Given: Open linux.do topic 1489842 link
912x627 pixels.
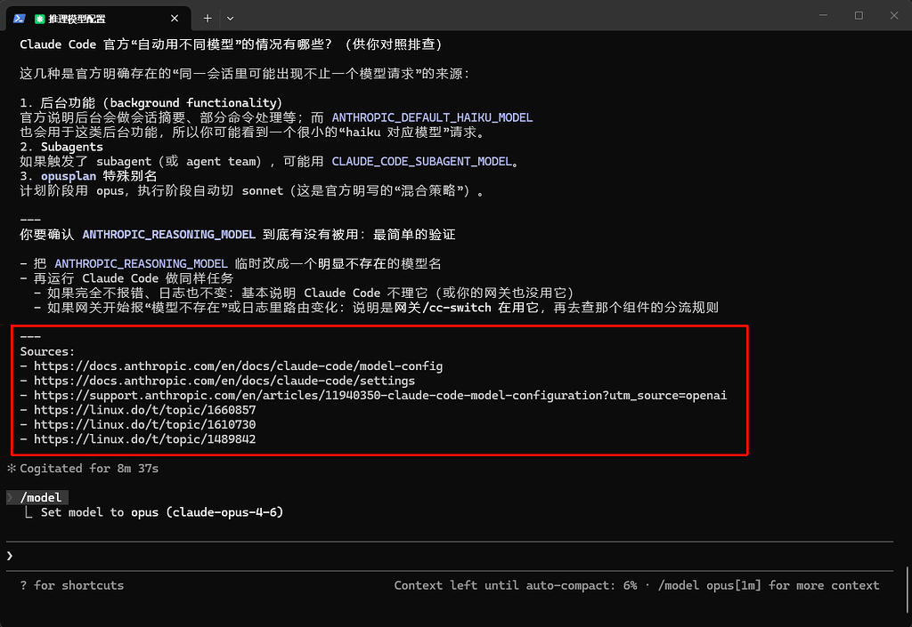Looking at the screenshot, I should 145,439.
